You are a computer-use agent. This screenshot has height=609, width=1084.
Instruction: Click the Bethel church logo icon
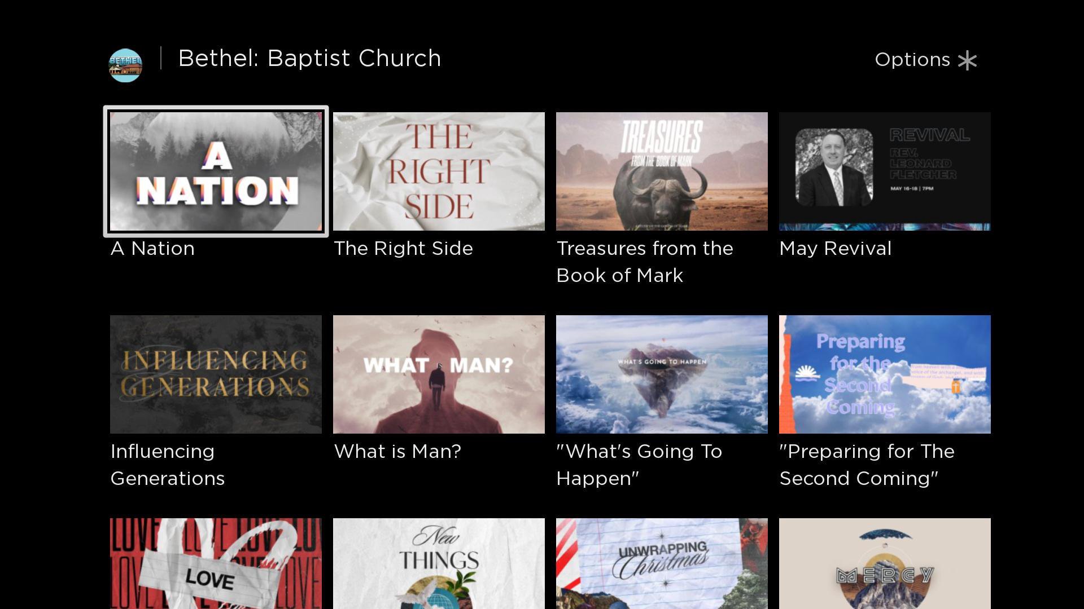point(125,65)
